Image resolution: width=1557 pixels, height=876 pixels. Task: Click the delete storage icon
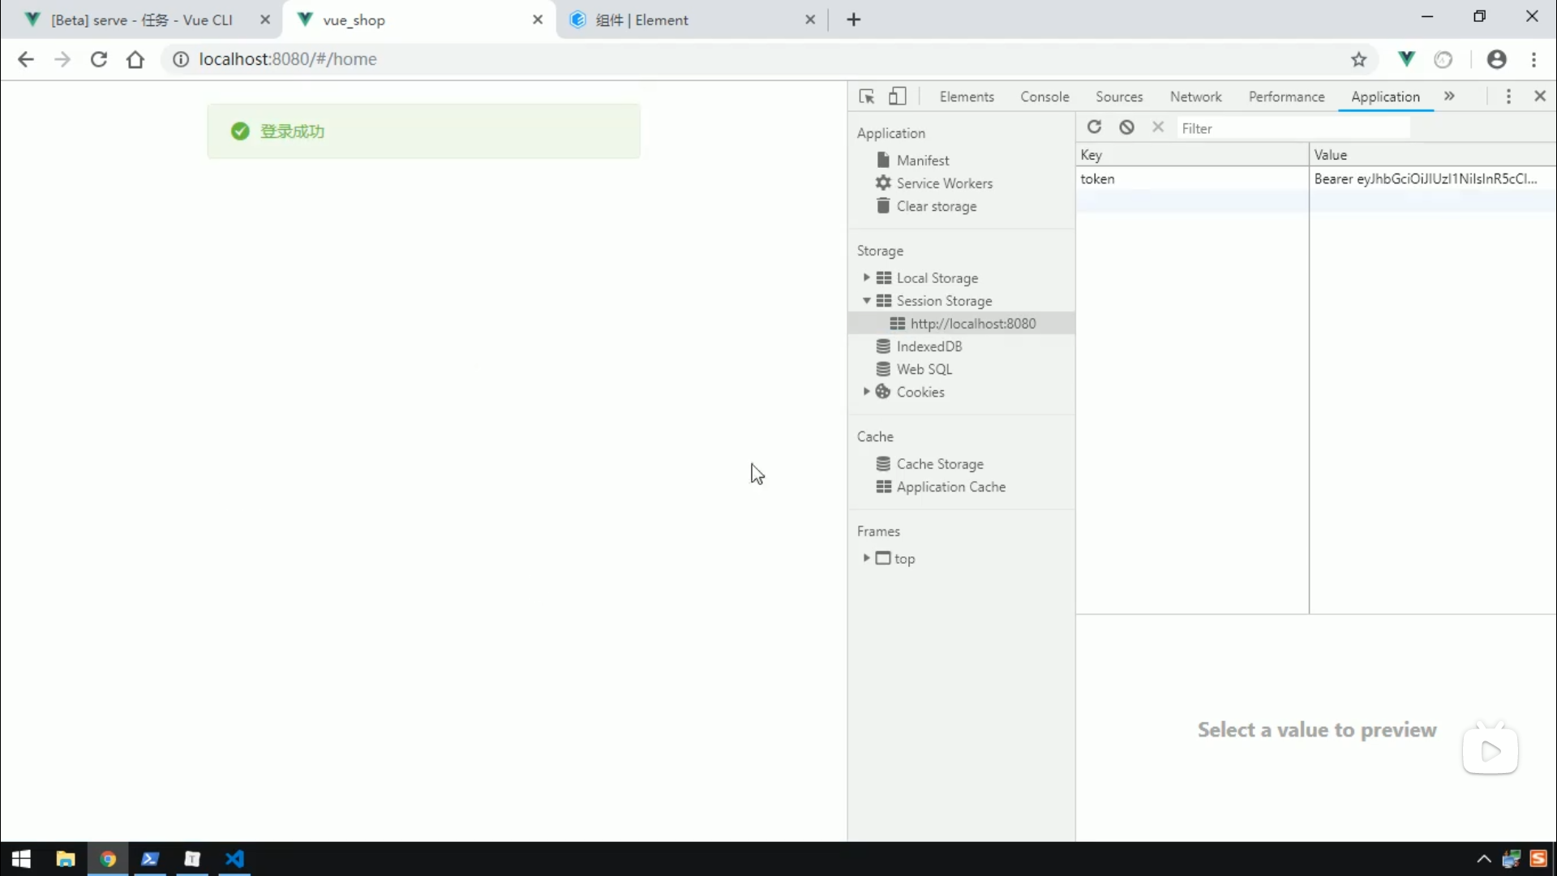click(1126, 127)
